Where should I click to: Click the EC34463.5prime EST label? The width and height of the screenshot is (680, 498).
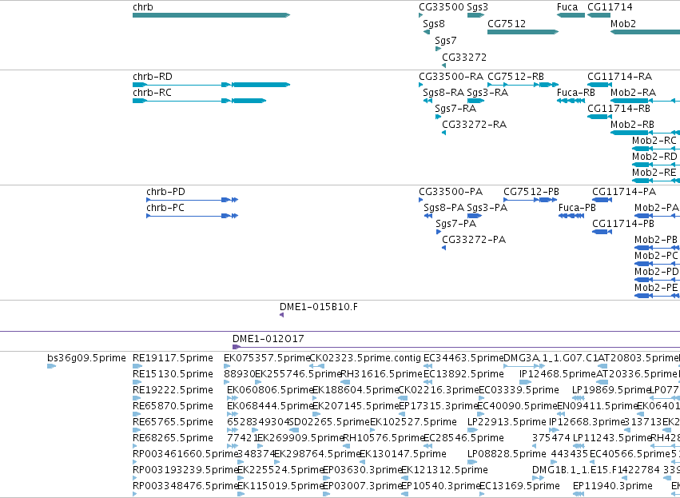(x=463, y=358)
